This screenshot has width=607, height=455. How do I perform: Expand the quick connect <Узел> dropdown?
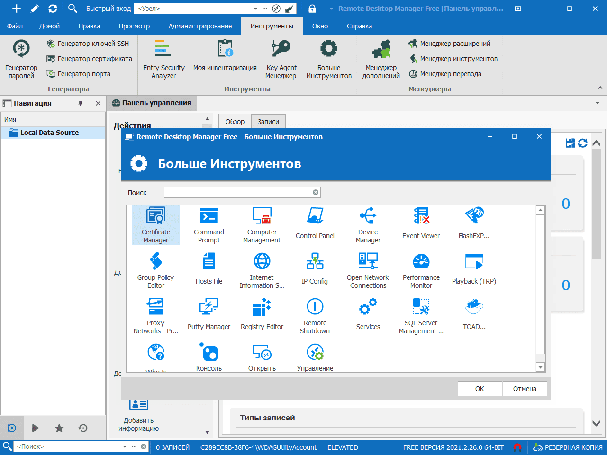[x=255, y=9]
